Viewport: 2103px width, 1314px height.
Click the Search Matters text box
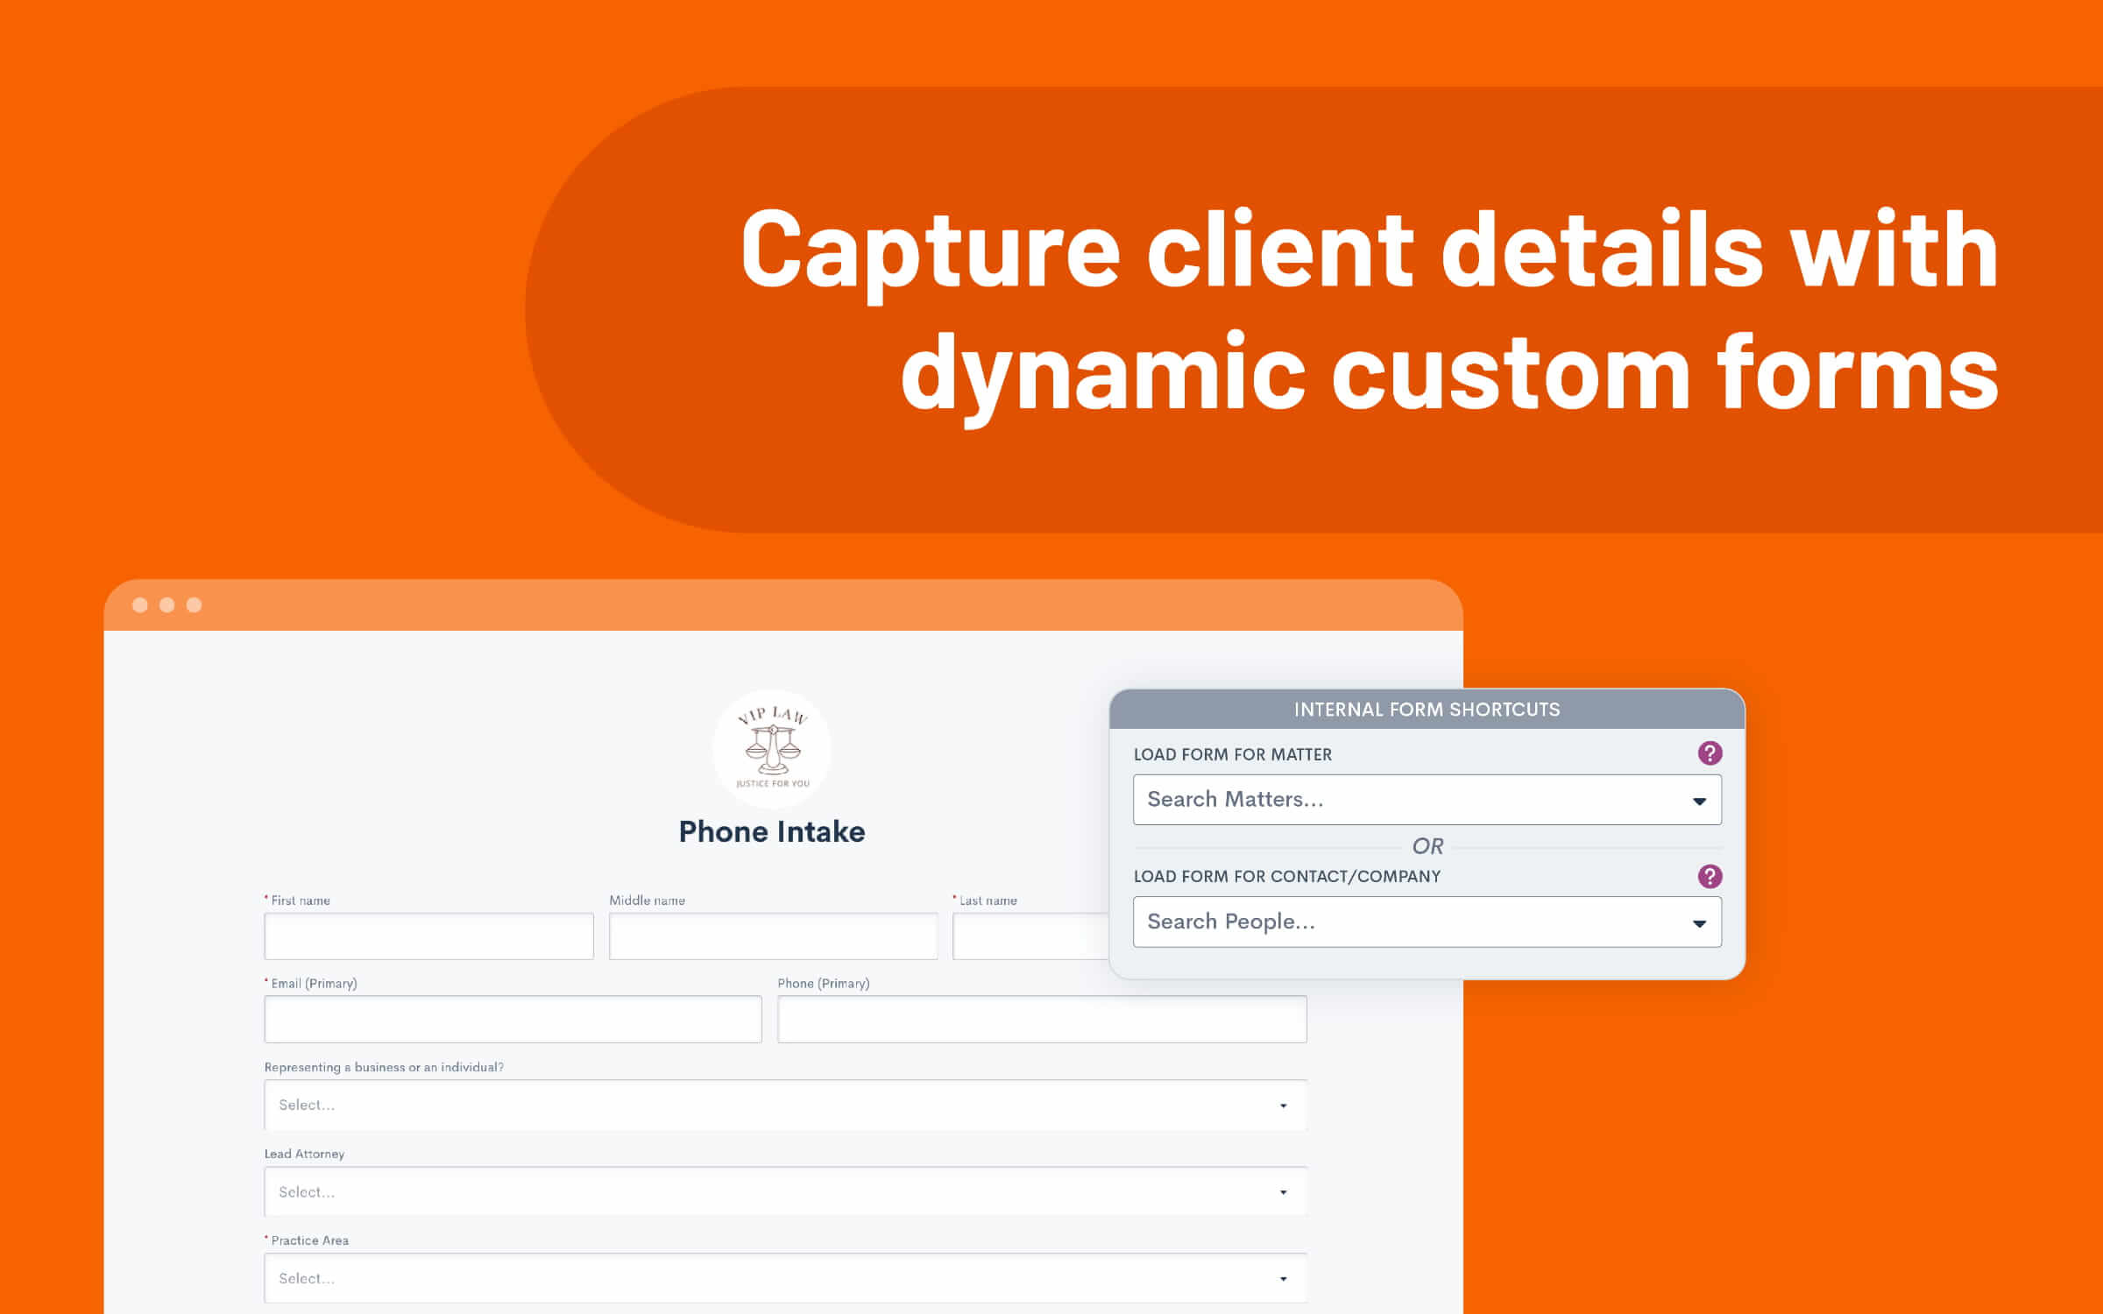[x=1402, y=800]
